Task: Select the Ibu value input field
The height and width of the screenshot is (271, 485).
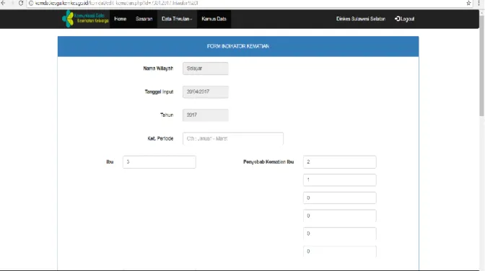Action: 160,162
